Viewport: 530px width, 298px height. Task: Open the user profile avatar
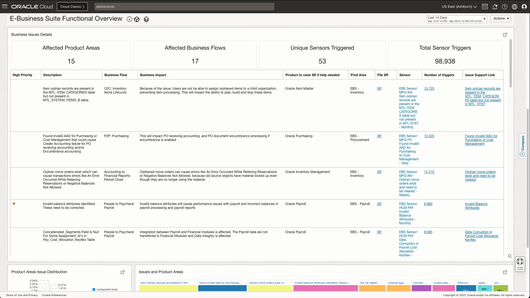point(524,7)
